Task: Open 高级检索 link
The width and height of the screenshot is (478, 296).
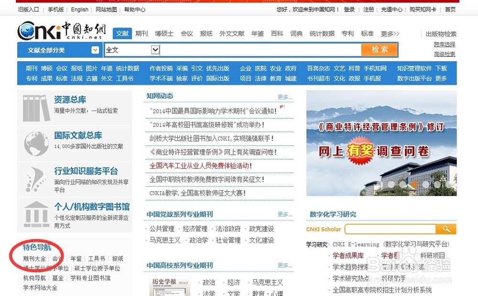Action: pos(445,54)
